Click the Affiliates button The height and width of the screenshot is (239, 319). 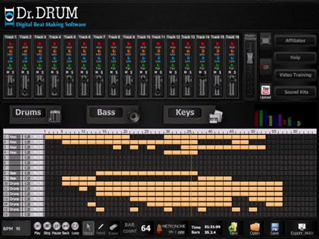click(295, 40)
